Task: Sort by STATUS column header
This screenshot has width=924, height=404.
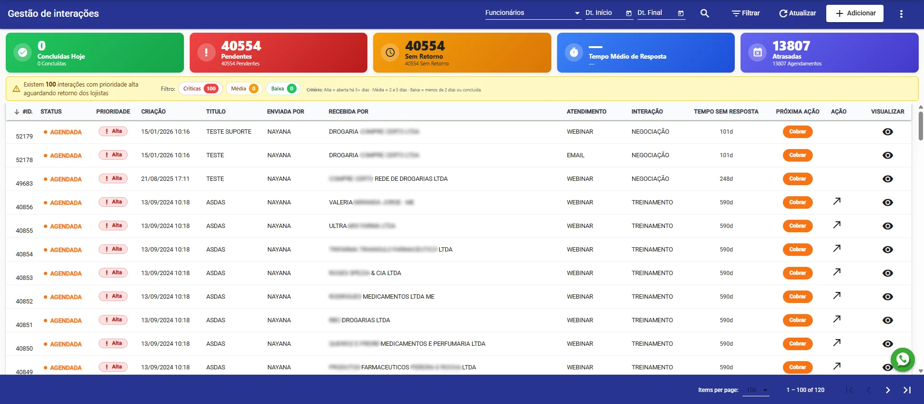Action: [51, 112]
